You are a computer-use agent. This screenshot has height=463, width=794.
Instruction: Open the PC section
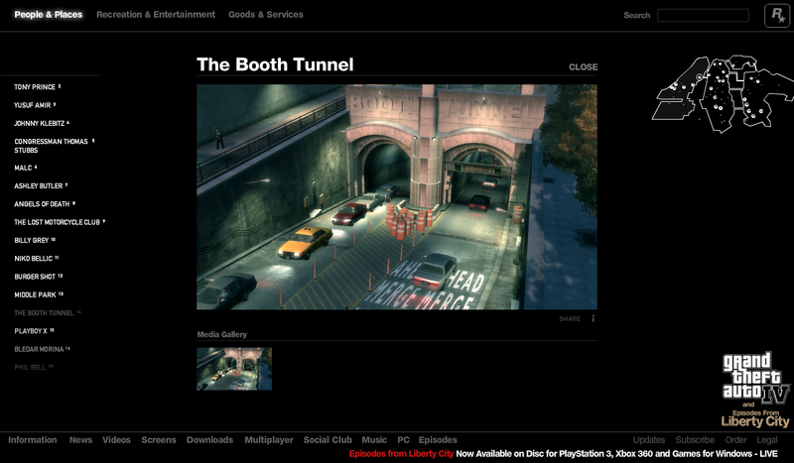point(404,440)
